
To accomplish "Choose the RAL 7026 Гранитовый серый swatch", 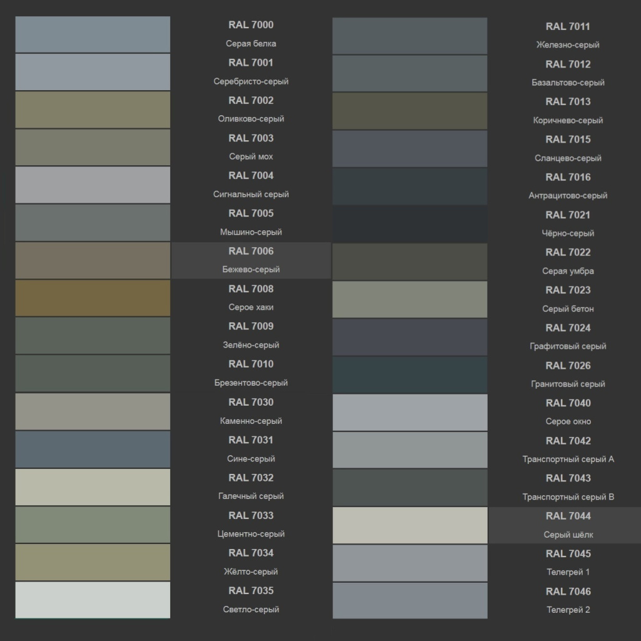I will (x=409, y=375).
